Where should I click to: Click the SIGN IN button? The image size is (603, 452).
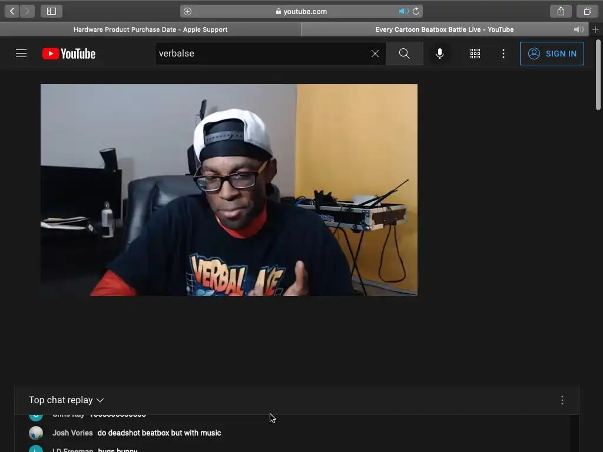coord(552,54)
